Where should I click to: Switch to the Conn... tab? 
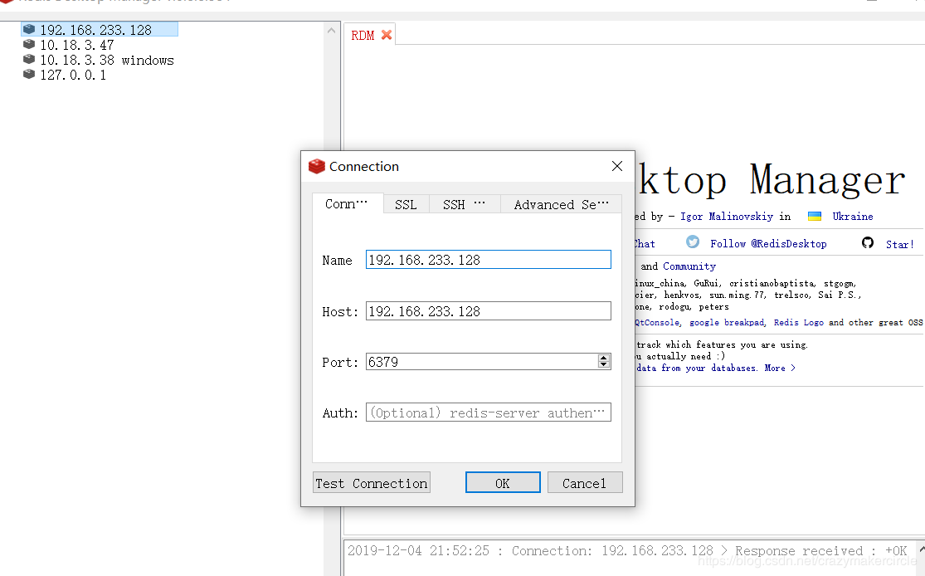click(x=348, y=203)
